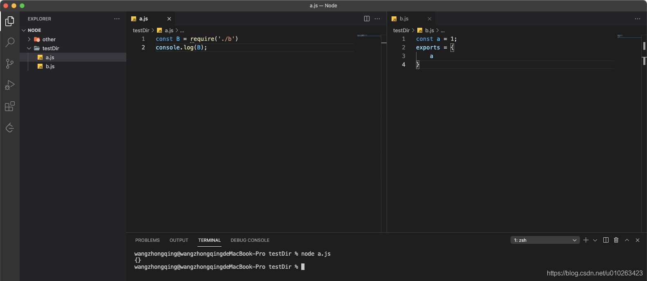
Task: Open the DEBUG CONSOLE panel tab
Action: click(x=250, y=240)
